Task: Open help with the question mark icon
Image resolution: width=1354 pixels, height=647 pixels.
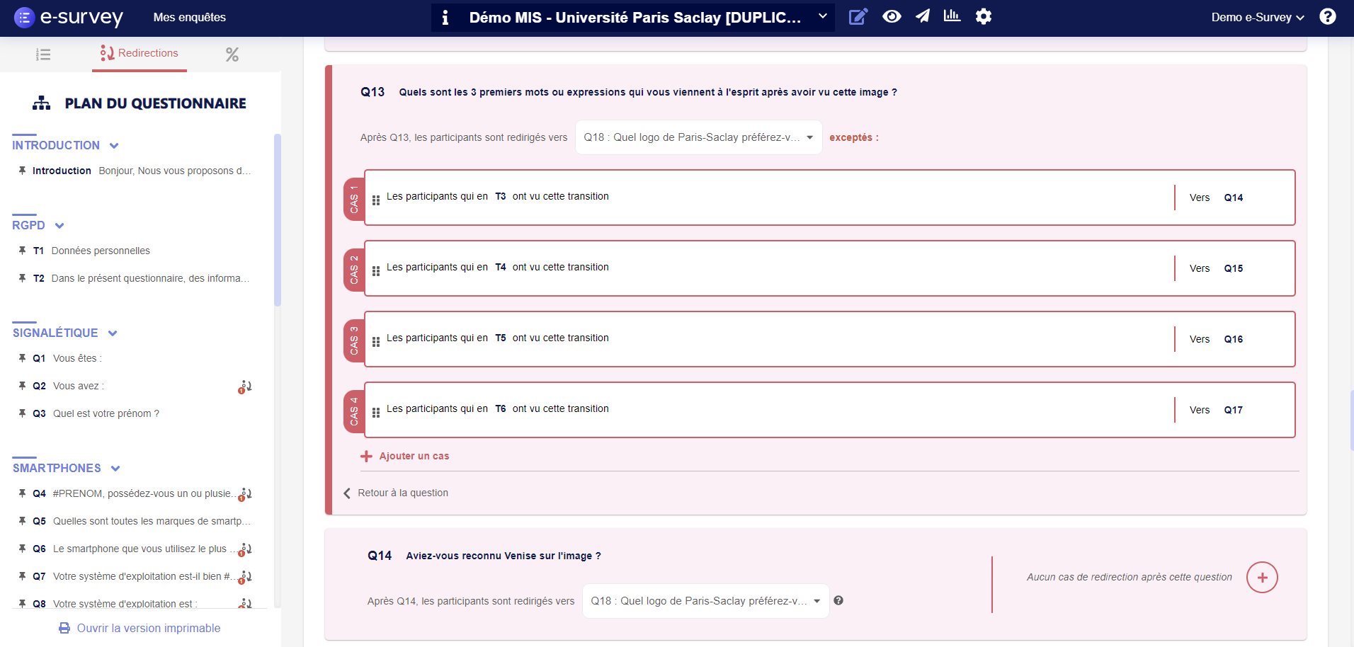Action: click(1329, 16)
